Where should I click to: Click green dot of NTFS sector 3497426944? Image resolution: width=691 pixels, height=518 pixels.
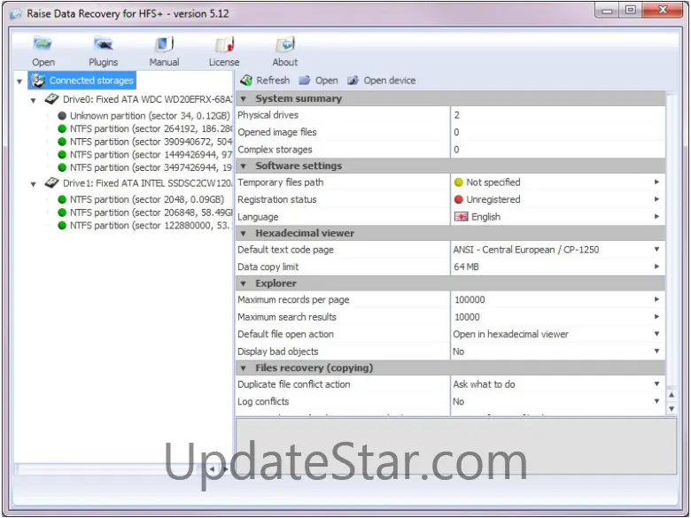(62, 167)
